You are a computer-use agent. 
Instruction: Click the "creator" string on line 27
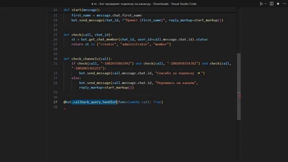pos(108,44)
